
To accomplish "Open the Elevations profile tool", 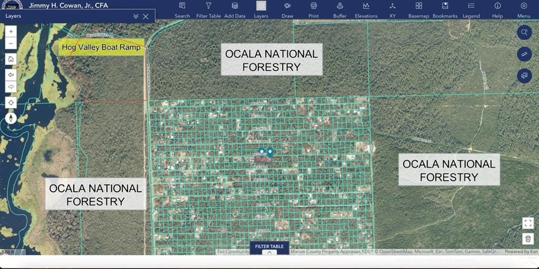I will (x=366, y=9).
